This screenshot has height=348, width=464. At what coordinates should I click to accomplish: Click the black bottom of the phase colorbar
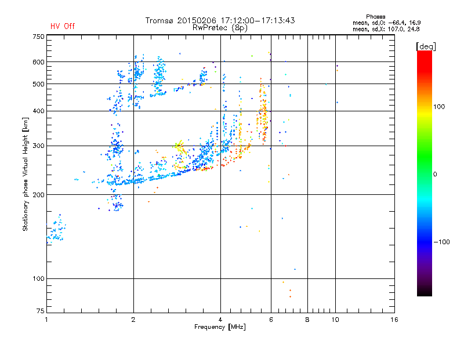click(425, 292)
